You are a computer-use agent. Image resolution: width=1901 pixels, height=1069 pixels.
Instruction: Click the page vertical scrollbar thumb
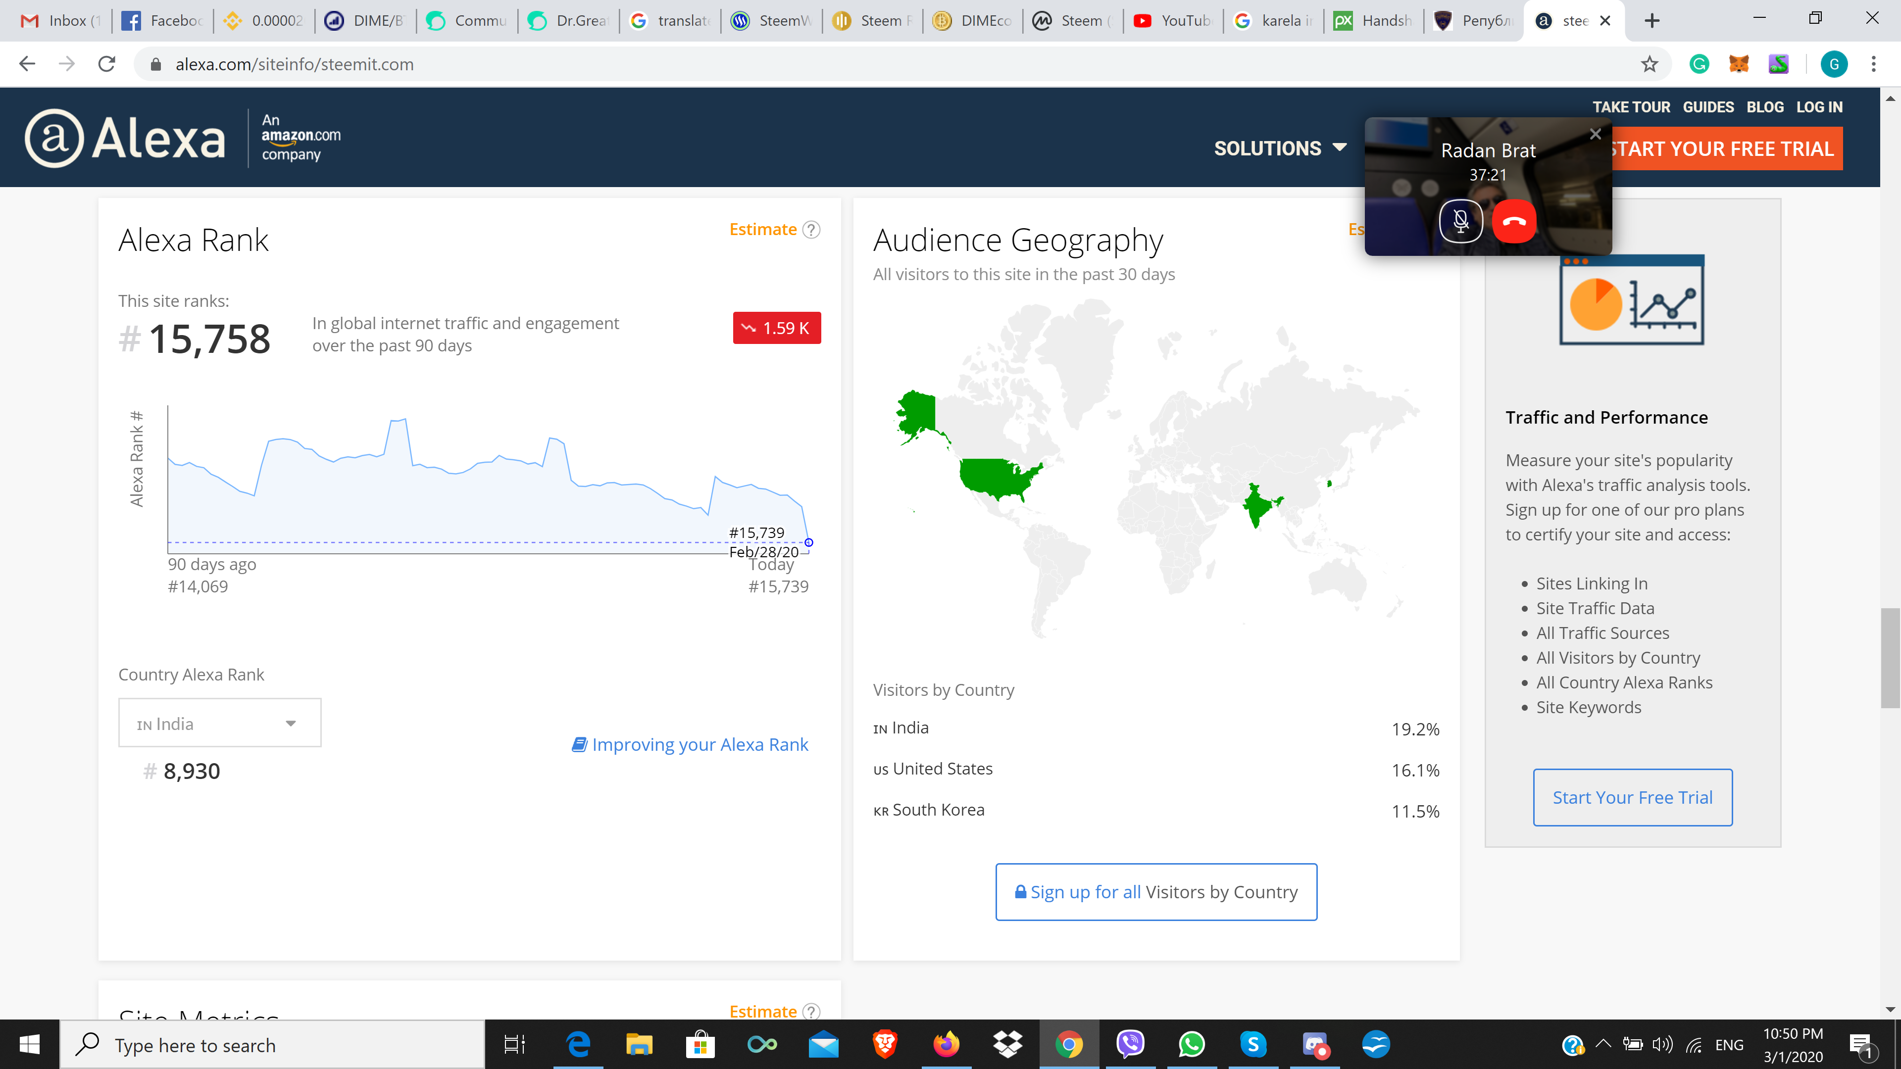click(x=1890, y=658)
